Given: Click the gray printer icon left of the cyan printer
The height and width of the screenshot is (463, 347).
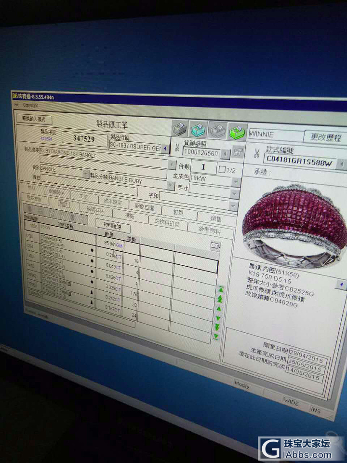Looking at the screenshot, I should click(x=180, y=128).
